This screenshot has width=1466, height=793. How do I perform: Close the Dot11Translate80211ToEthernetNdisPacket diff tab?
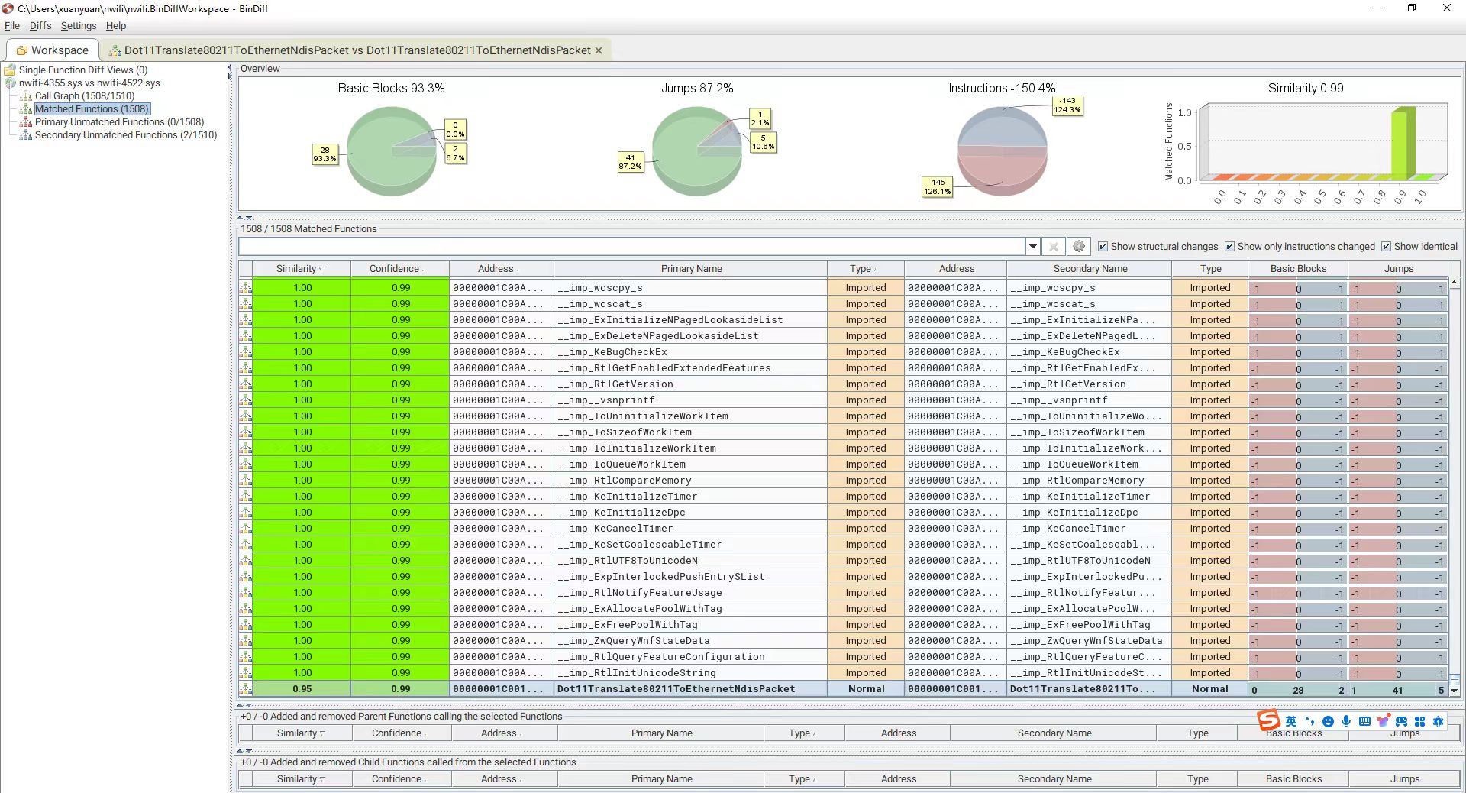[599, 51]
